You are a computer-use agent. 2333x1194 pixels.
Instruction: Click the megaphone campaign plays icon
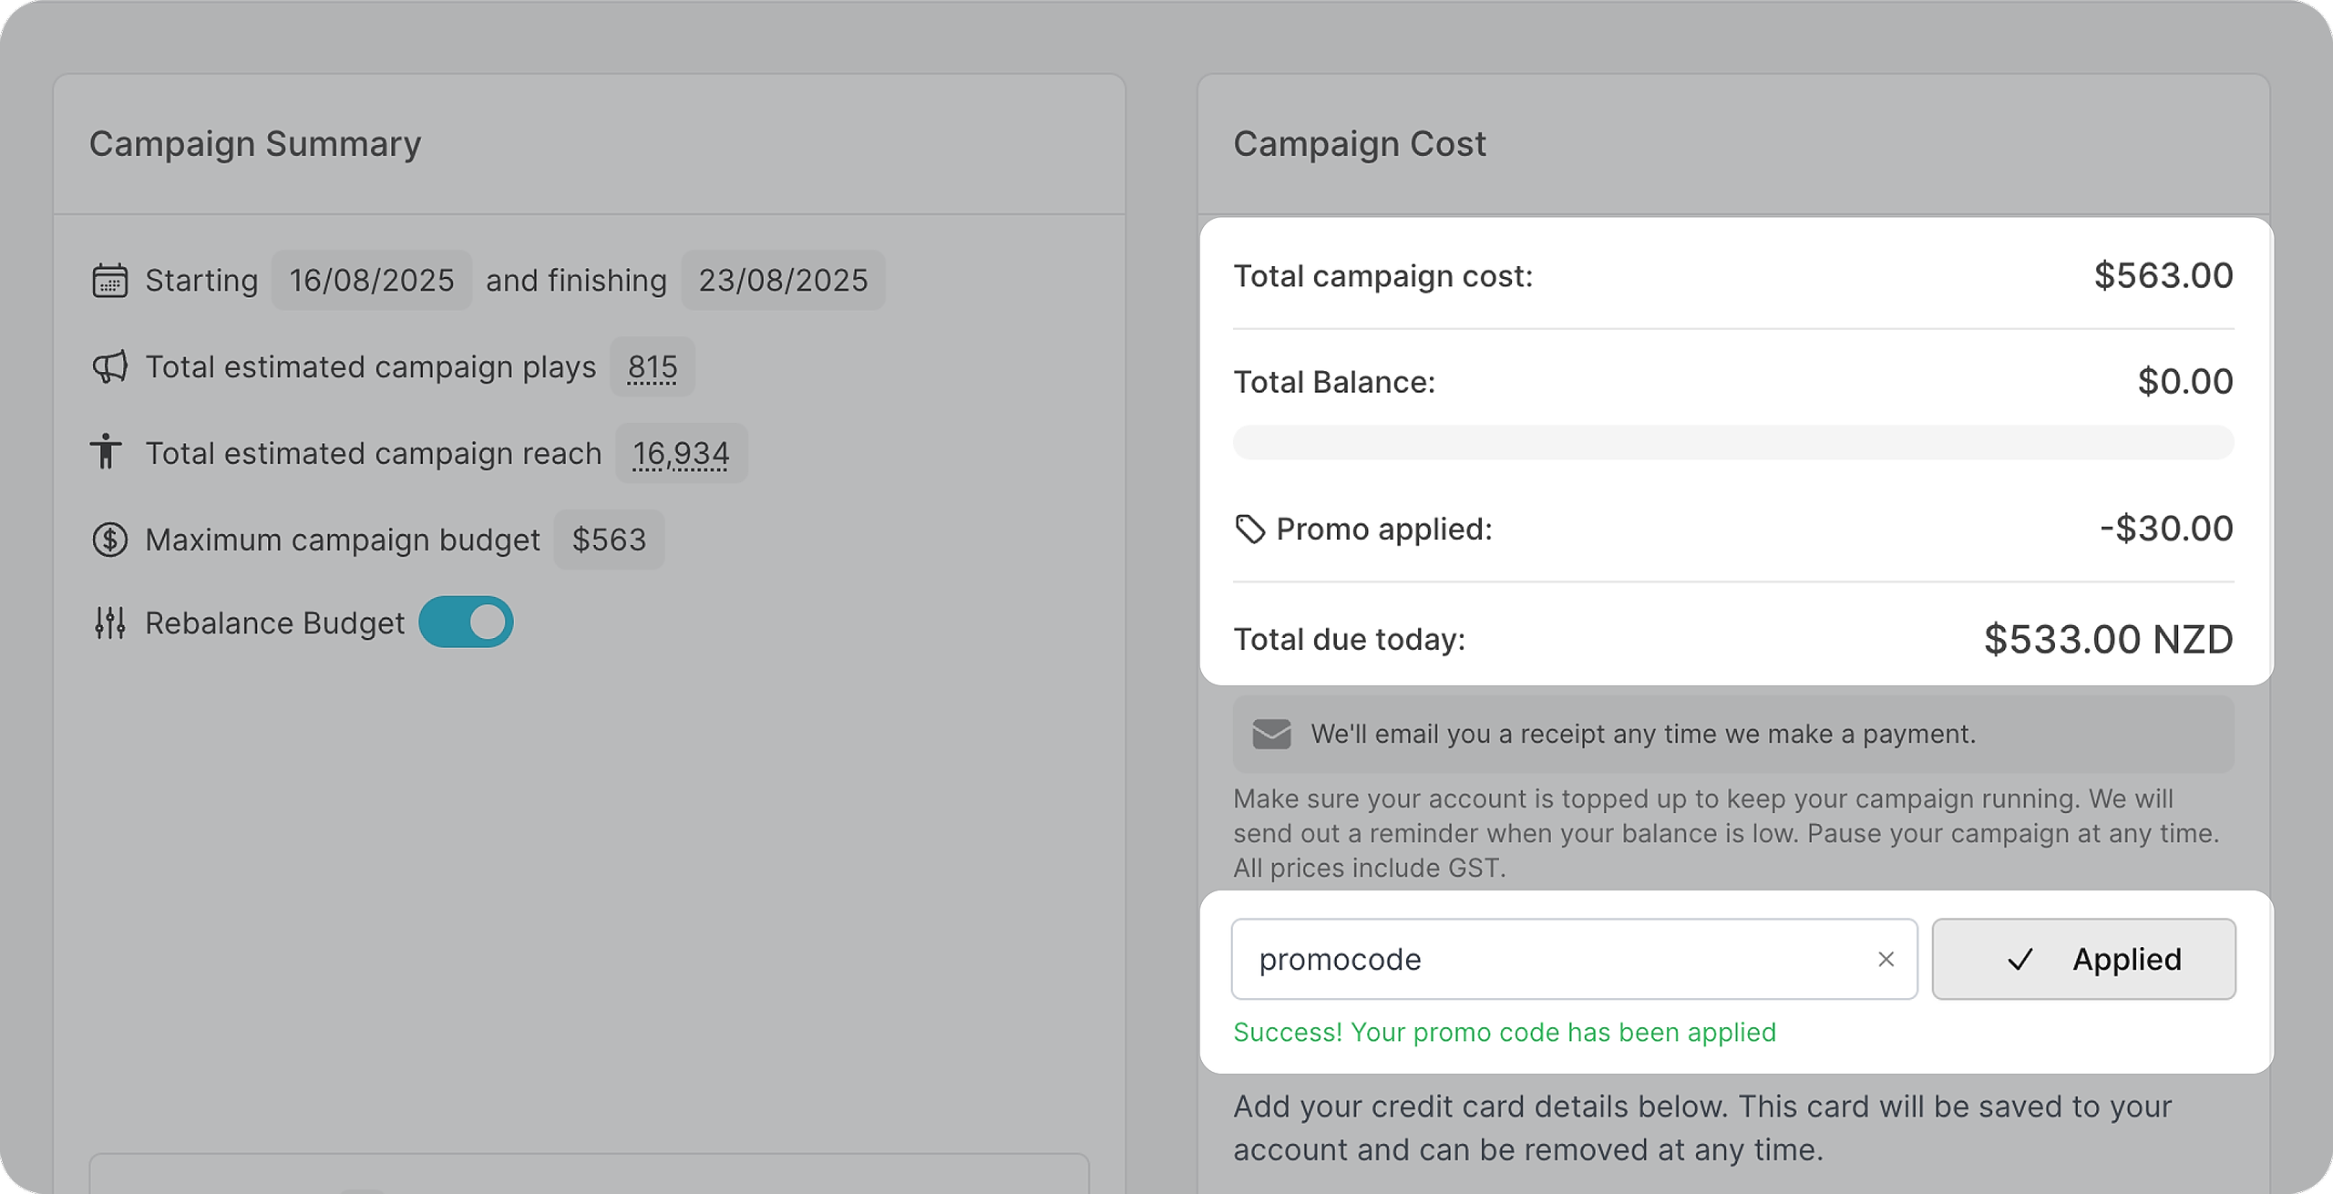point(109,367)
